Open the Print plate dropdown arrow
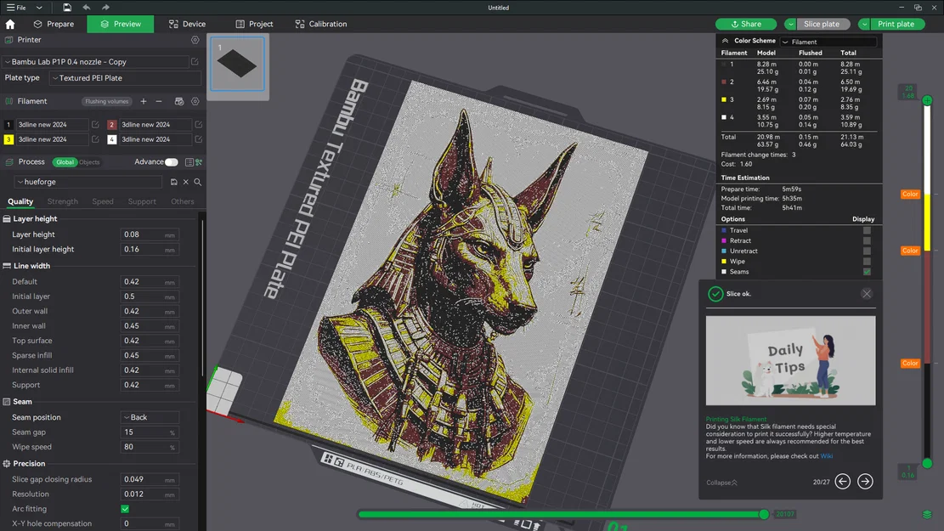 point(864,24)
